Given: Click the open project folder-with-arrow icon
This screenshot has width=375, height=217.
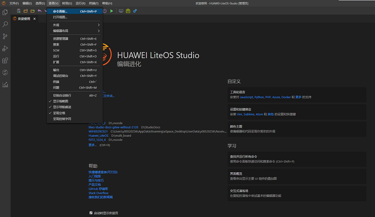Looking at the screenshot, I should click(33, 11).
